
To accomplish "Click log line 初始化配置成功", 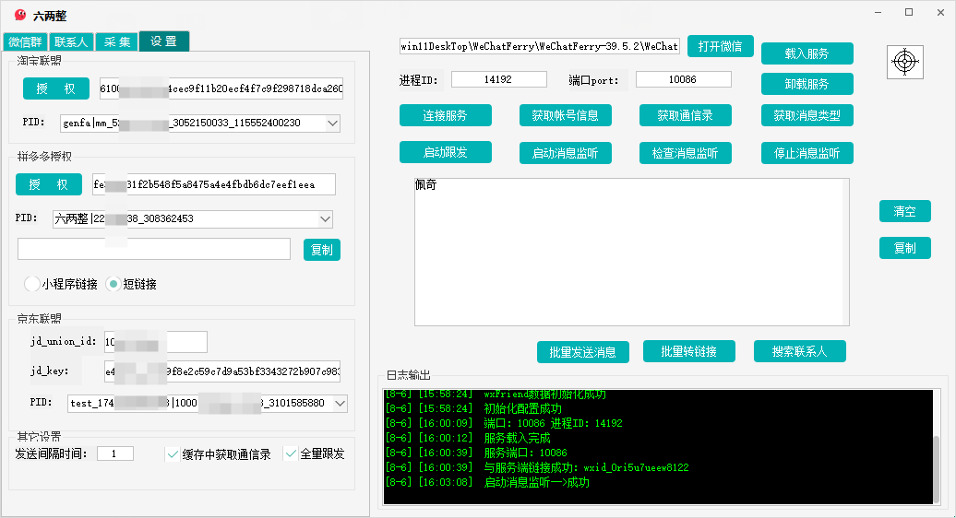I will point(473,408).
